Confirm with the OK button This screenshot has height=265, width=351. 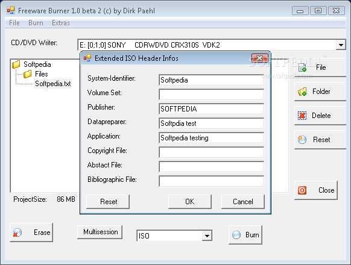[x=190, y=202]
